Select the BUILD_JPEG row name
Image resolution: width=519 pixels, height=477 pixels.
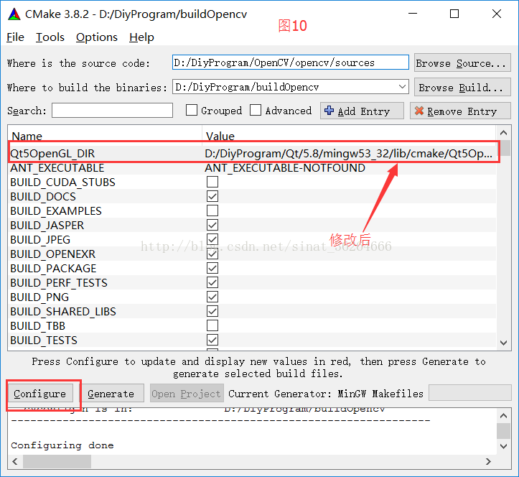click(40, 239)
